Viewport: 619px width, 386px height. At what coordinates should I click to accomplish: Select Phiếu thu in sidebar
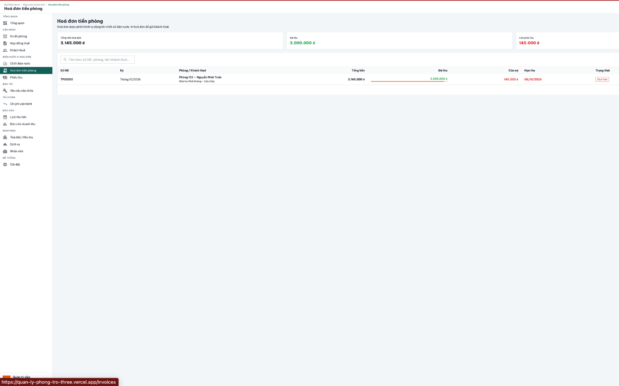26,78
